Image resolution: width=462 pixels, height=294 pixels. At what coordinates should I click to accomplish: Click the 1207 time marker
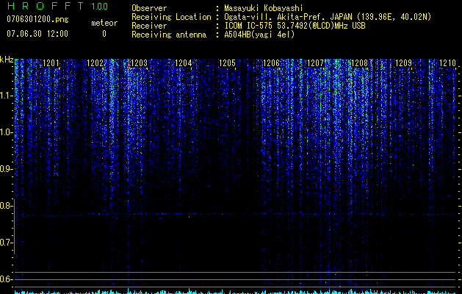click(315, 62)
